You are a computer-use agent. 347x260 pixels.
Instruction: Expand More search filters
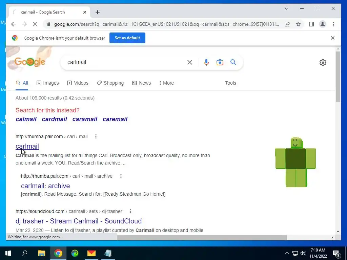(x=166, y=83)
